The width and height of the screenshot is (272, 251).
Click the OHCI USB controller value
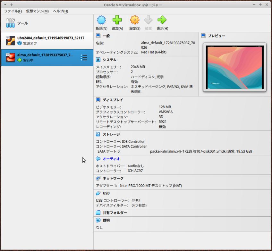(136, 200)
